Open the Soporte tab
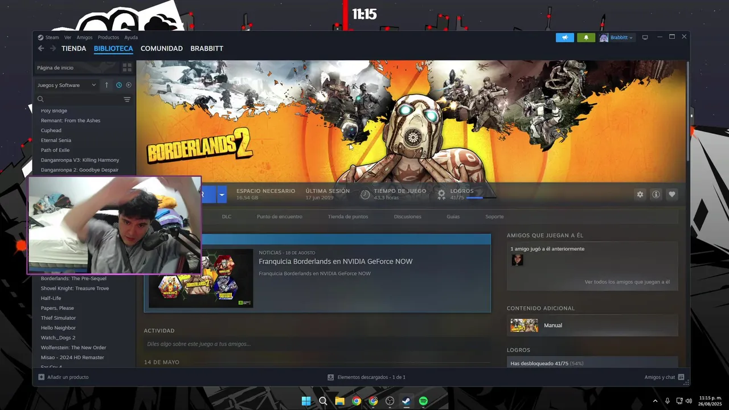The height and width of the screenshot is (410, 729). click(x=494, y=216)
